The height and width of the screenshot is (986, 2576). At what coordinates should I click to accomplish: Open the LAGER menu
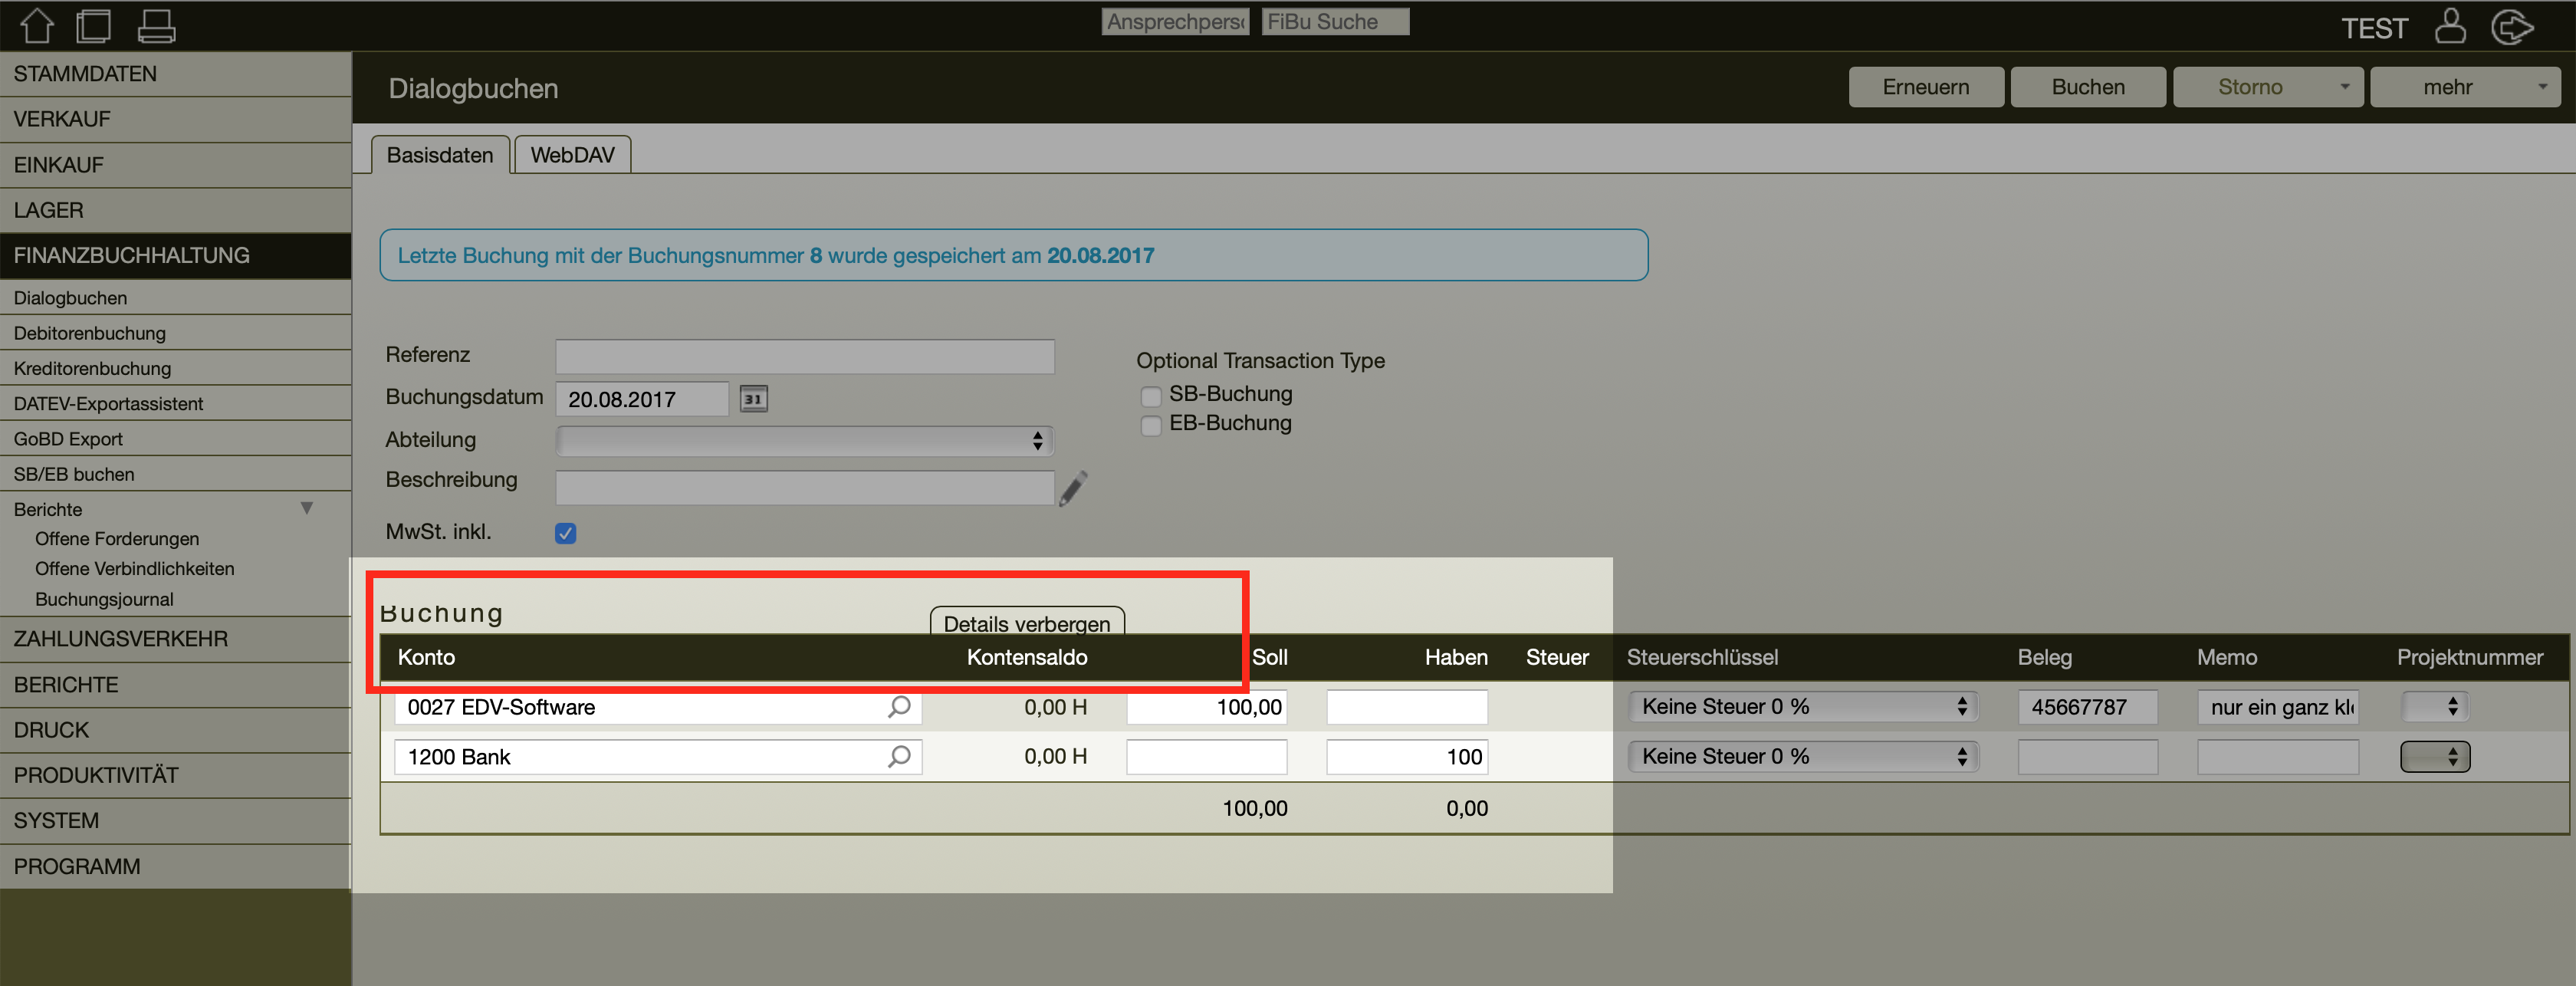[x=175, y=210]
